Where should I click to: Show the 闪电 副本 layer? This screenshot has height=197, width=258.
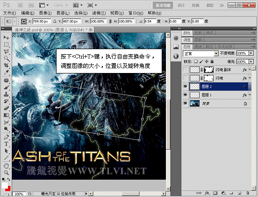click(x=186, y=70)
